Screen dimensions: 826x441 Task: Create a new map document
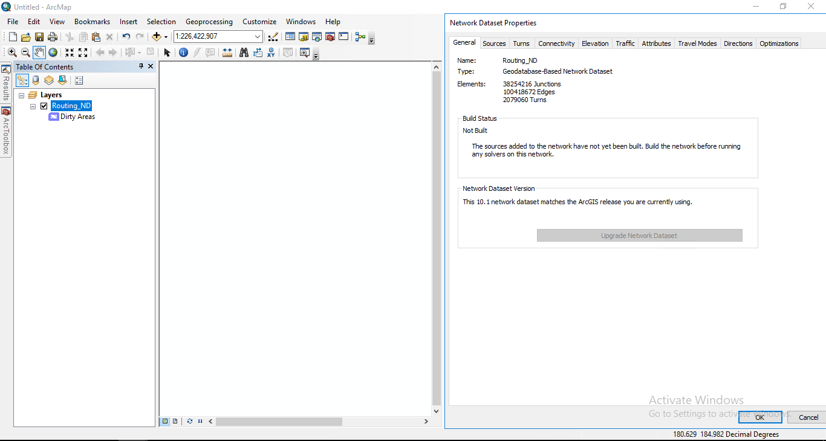pos(13,37)
